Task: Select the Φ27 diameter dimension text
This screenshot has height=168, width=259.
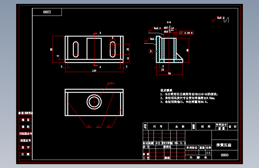Action: pos(169,28)
